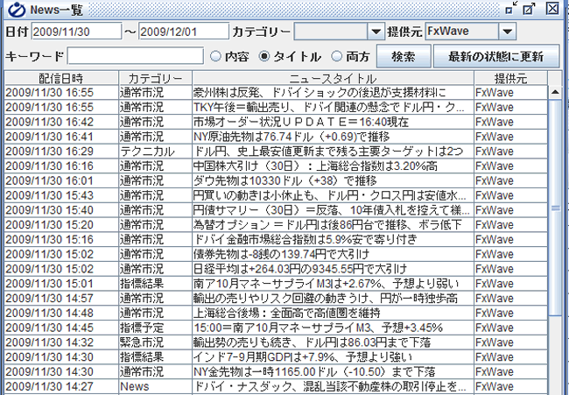Open news 円債サマリー（30日）＝反落
The width and height of the screenshot is (569, 395).
click(x=333, y=210)
